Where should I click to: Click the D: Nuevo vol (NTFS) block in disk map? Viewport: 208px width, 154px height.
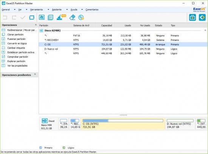click(180, 124)
